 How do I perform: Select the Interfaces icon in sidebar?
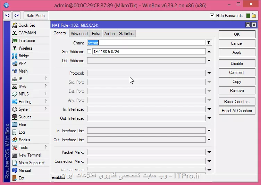(15, 41)
